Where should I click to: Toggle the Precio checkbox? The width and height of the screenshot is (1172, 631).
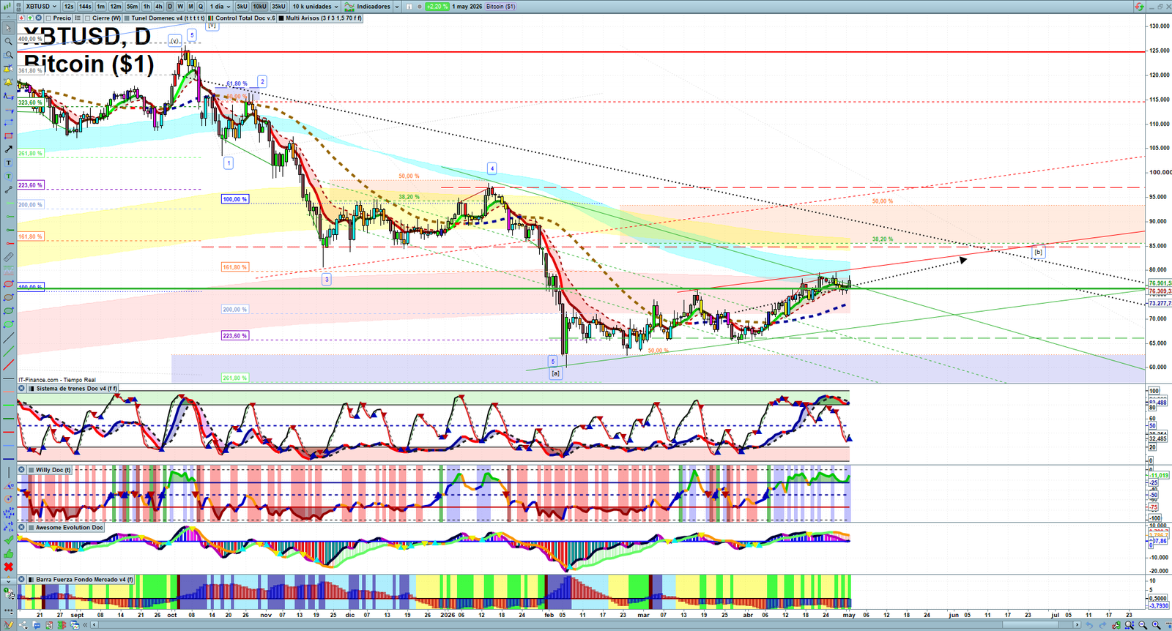[48, 18]
